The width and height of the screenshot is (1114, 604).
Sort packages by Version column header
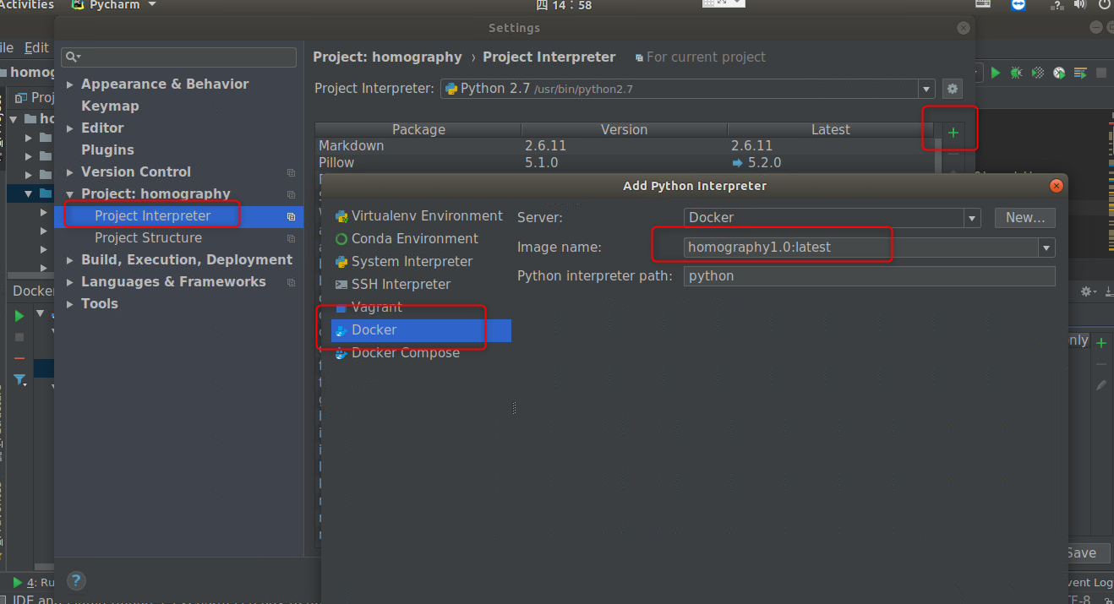click(624, 129)
